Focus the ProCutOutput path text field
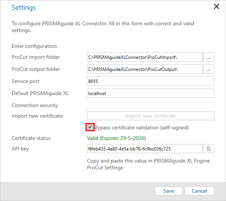 tap(145, 69)
